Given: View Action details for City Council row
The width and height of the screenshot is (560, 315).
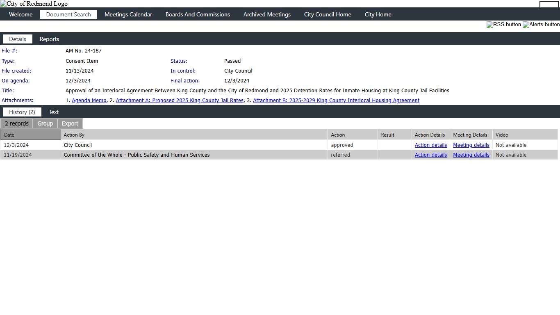Looking at the screenshot, I should [x=430, y=145].
